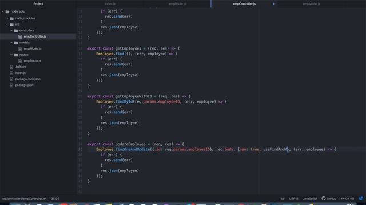The height and width of the screenshot is (205, 366).
Task: Select the node_modules folder icon
Action: pos(11,18)
